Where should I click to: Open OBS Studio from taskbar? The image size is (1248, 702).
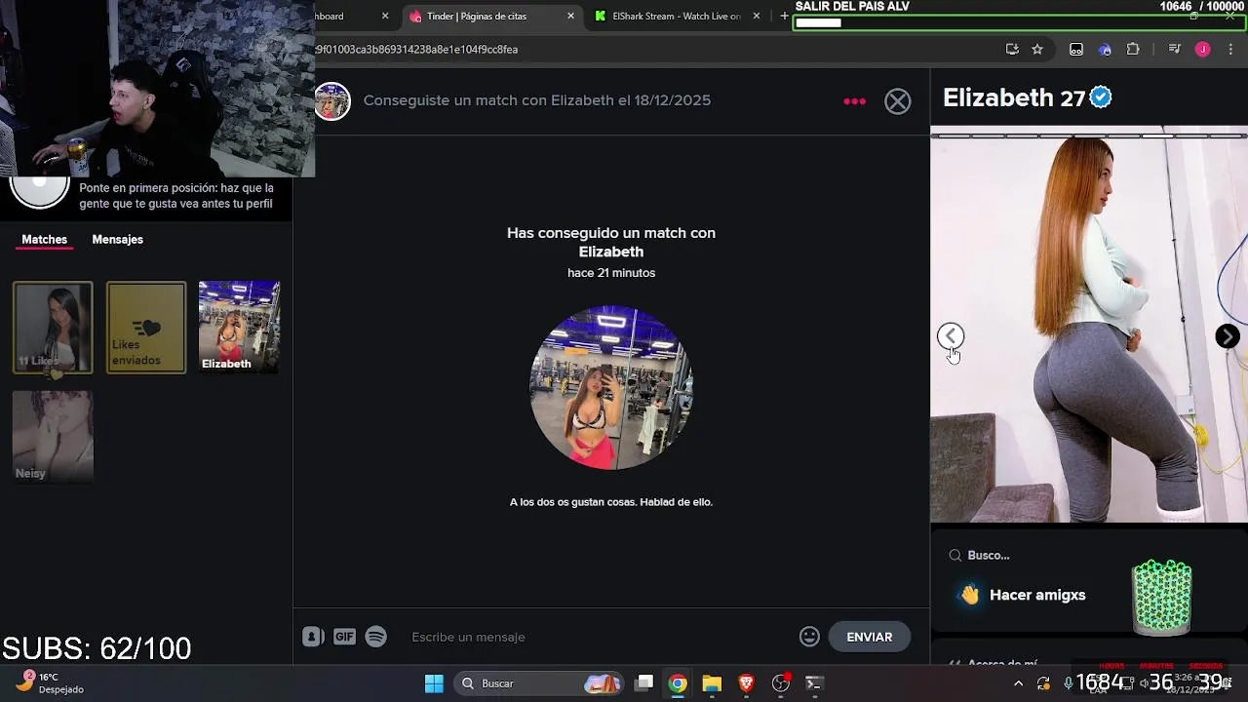tap(780, 683)
